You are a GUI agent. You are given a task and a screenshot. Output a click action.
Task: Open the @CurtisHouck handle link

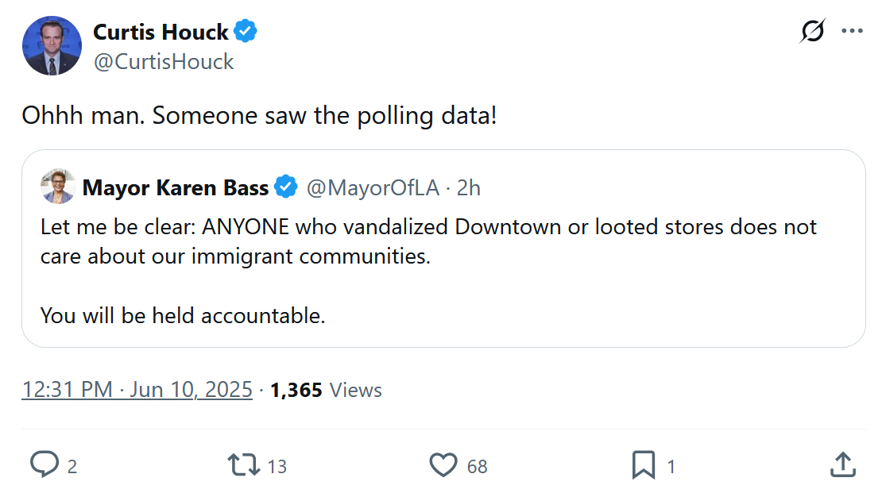(x=164, y=62)
